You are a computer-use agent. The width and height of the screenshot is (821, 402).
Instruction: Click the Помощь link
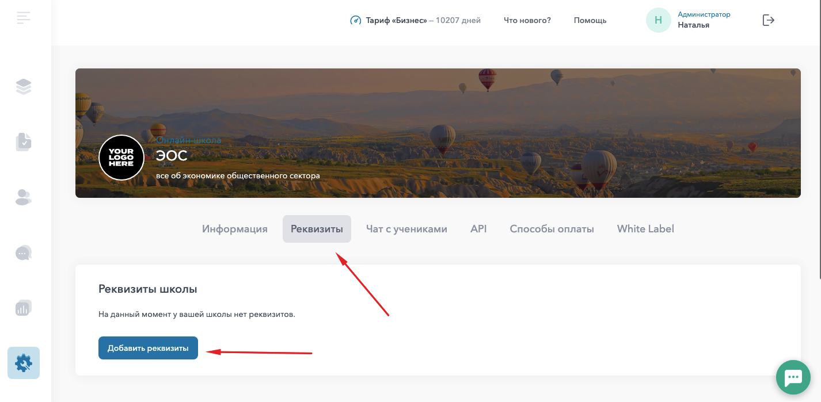[x=590, y=20]
